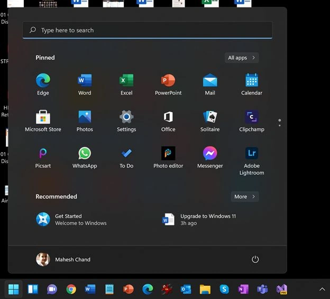The height and width of the screenshot is (299, 330).
Task: Open Edge from the taskbar
Action: coord(148,289)
